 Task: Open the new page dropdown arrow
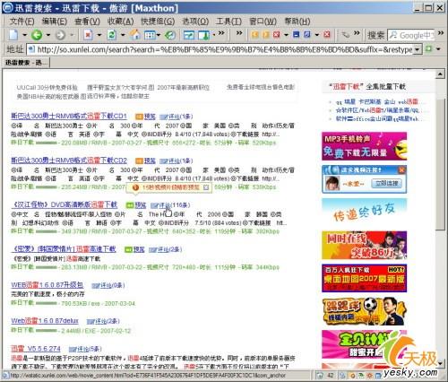pos(24,35)
